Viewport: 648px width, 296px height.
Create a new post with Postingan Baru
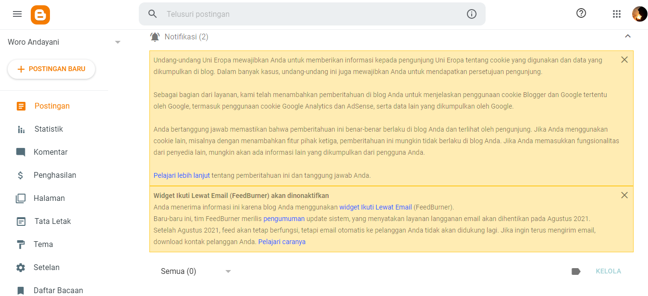(51, 69)
